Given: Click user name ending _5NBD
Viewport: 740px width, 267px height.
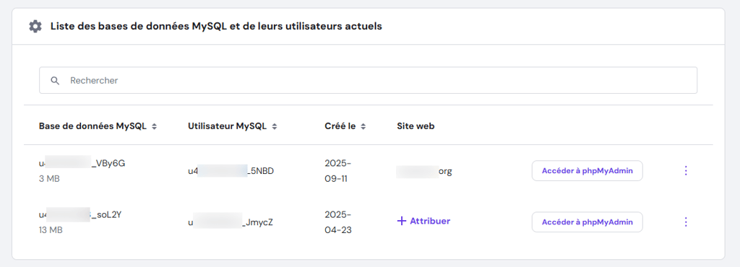Looking at the screenshot, I should [x=231, y=171].
